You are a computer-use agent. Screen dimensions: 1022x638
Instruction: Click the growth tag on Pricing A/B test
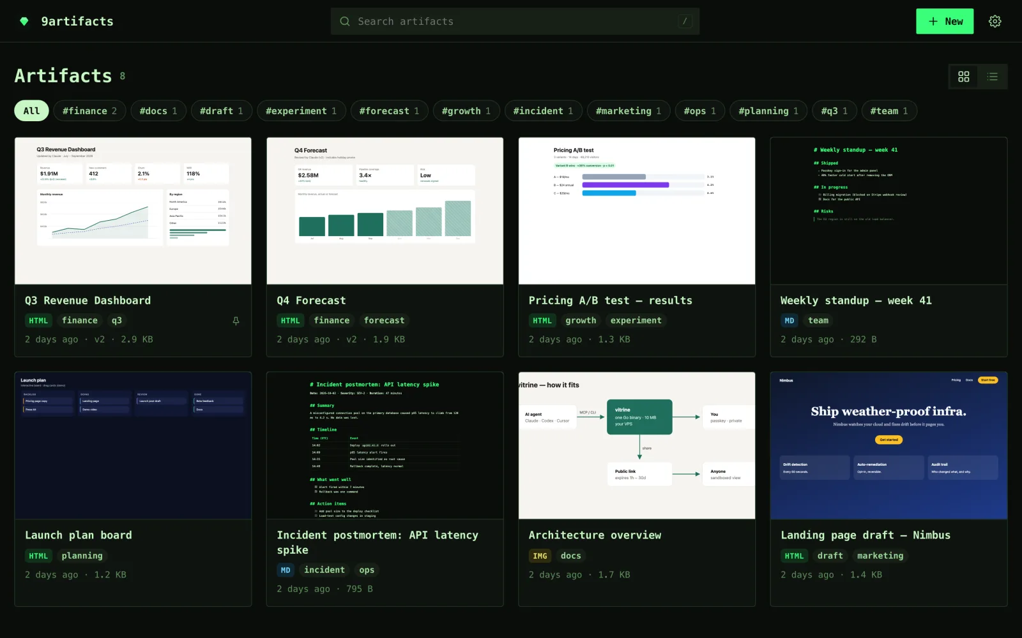[581, 321]
